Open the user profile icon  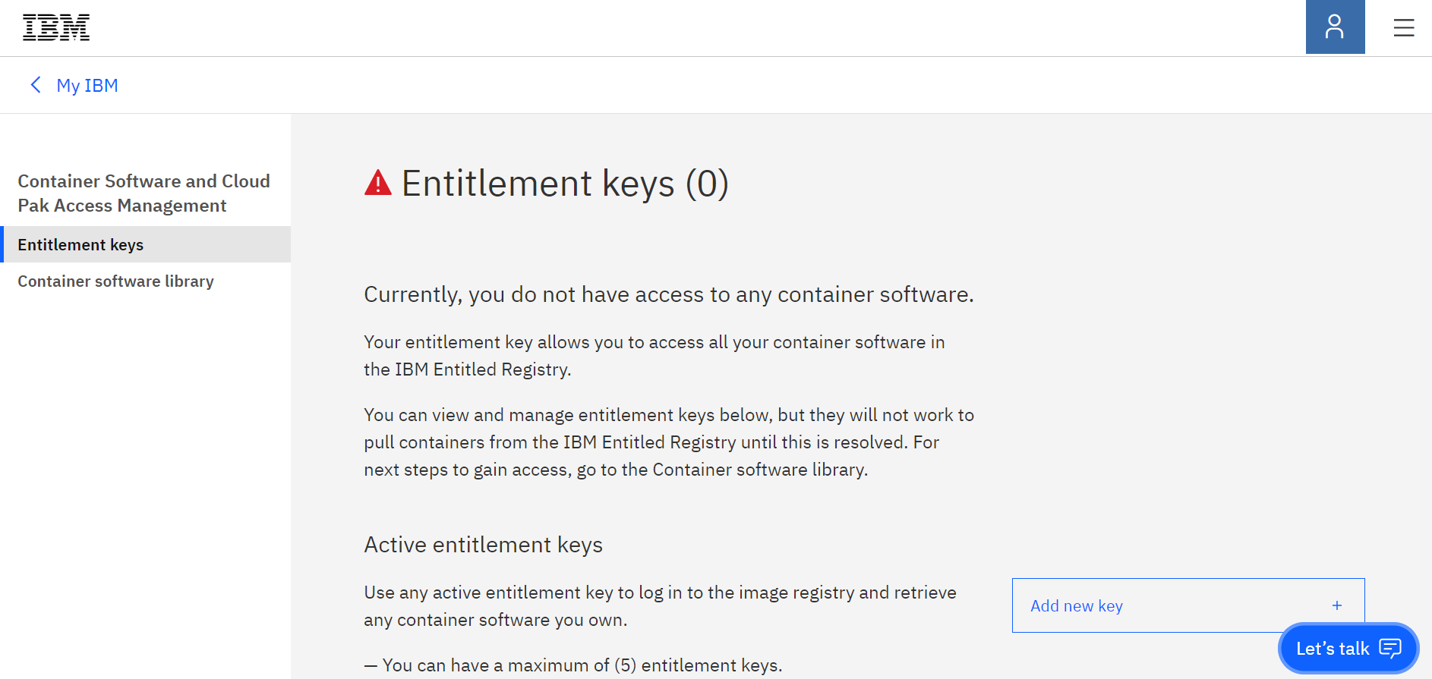click(x=1335, y=27)
